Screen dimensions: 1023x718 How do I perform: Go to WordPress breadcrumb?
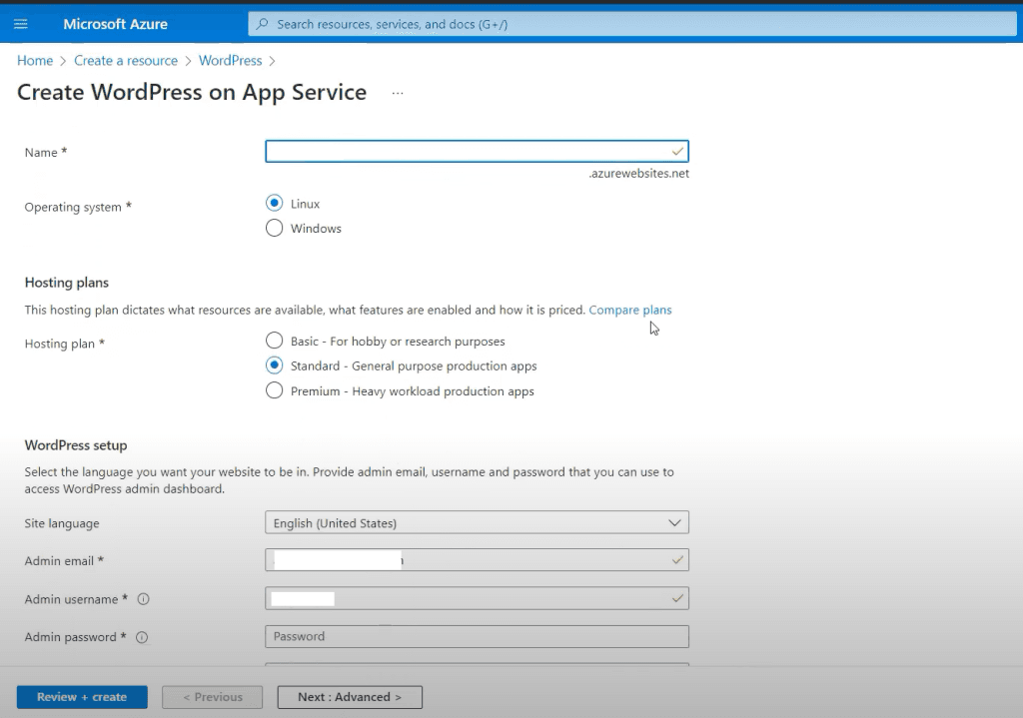click(231, 61)
